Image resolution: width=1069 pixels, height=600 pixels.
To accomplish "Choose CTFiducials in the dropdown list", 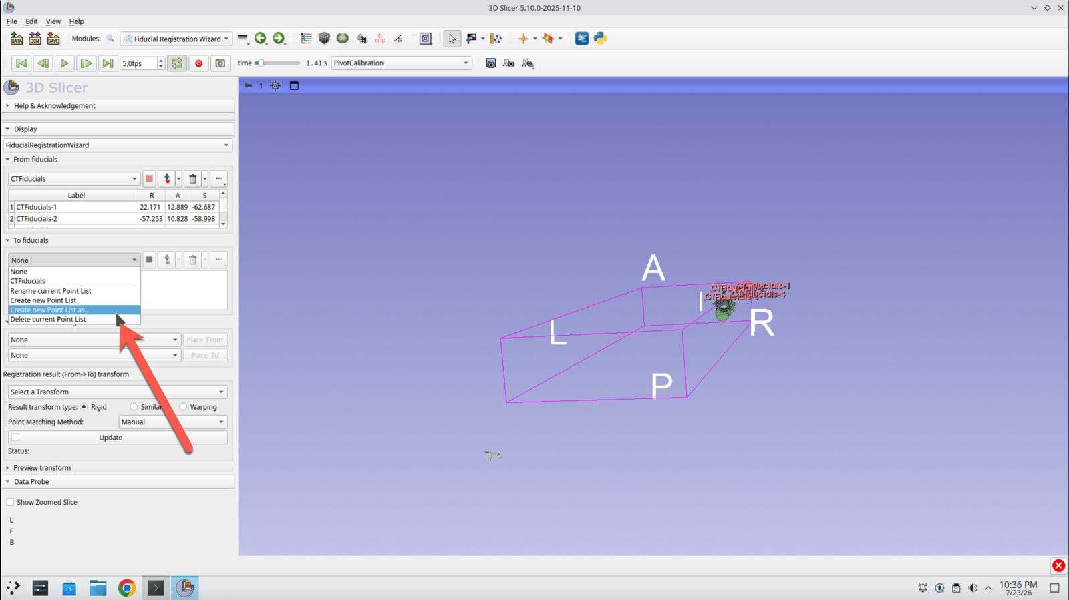I will 74,281.
